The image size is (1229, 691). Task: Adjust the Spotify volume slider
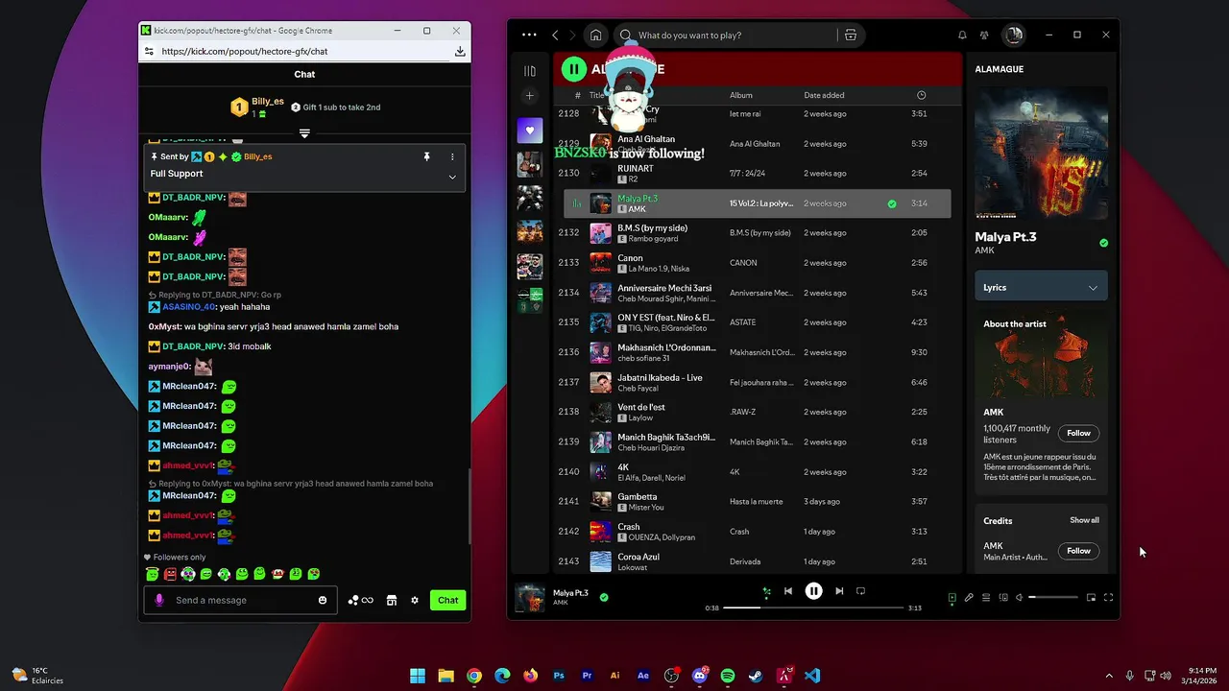[x=1053, y=598]
